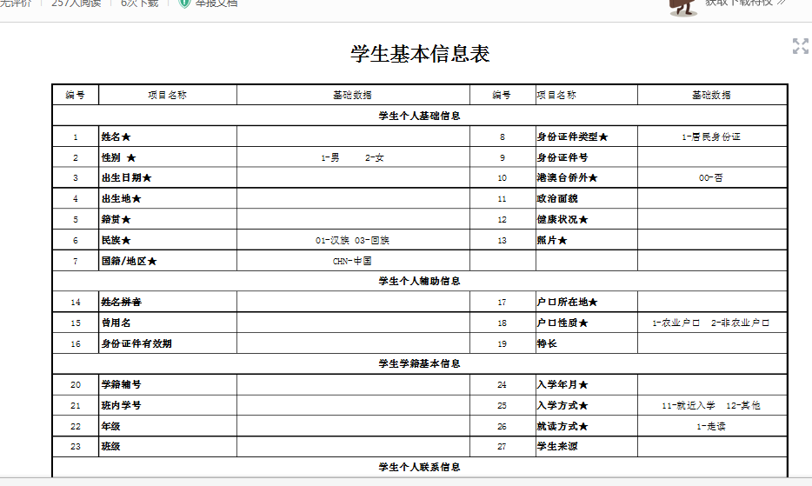Click the 照片★ label

click(551, 240)
